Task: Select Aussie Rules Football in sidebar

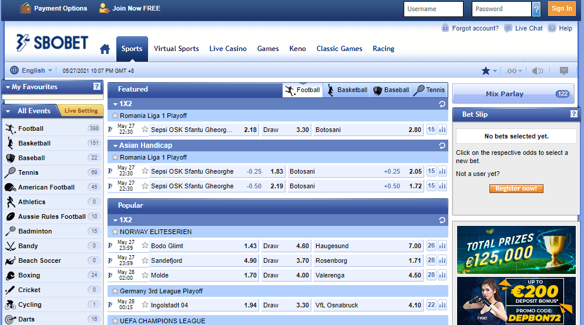Action: pyautogui.click(x=52, y=216)
